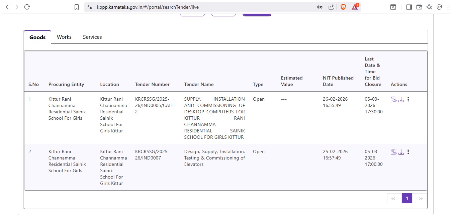Image resolution: width=451 pixels, height=215 pixels.
Task: Switch to the Works tab
Action: [64, 37]
